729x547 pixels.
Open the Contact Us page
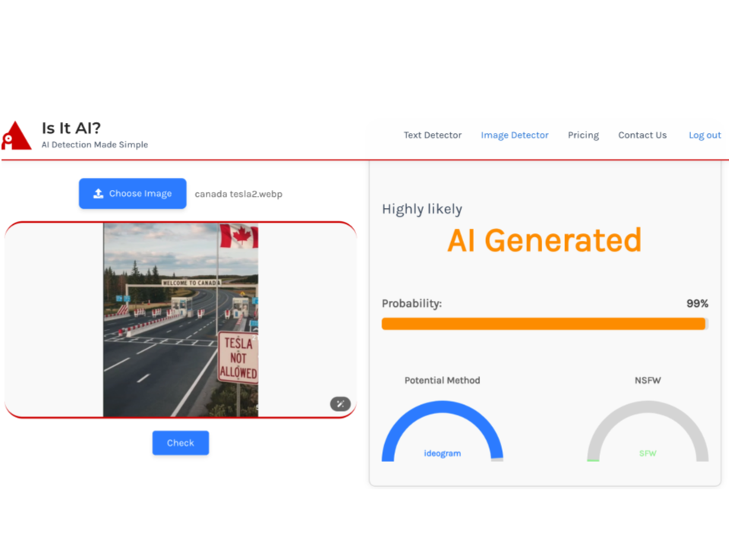(x=642, y=135)
